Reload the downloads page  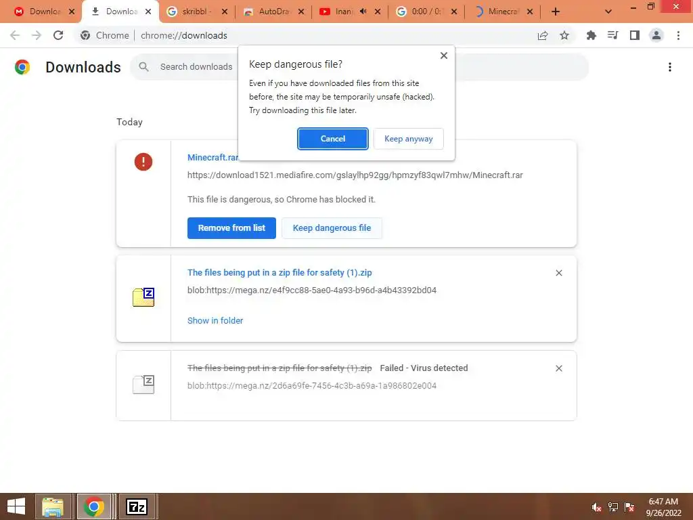[x=58, y=35]
